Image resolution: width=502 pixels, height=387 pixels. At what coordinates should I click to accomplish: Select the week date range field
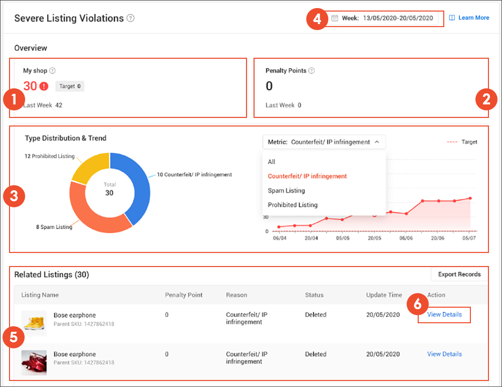(397, 18)
